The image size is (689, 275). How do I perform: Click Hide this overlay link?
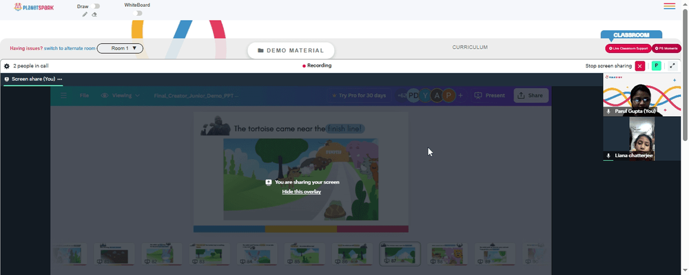(x=302, y=192)
